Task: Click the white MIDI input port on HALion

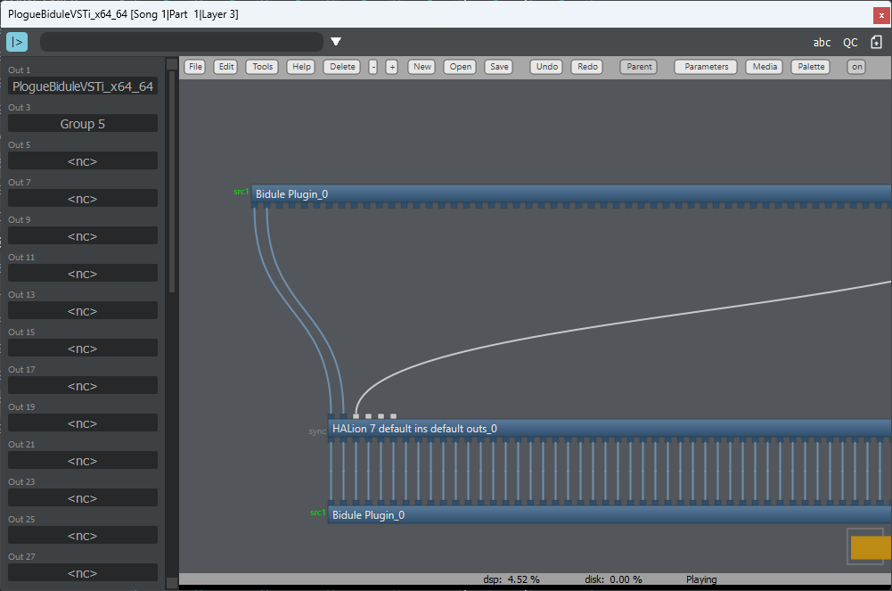Action: pos(356,416)
